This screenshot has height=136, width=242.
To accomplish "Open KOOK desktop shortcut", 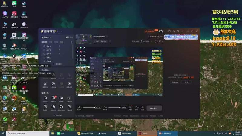I will point(14,89).
